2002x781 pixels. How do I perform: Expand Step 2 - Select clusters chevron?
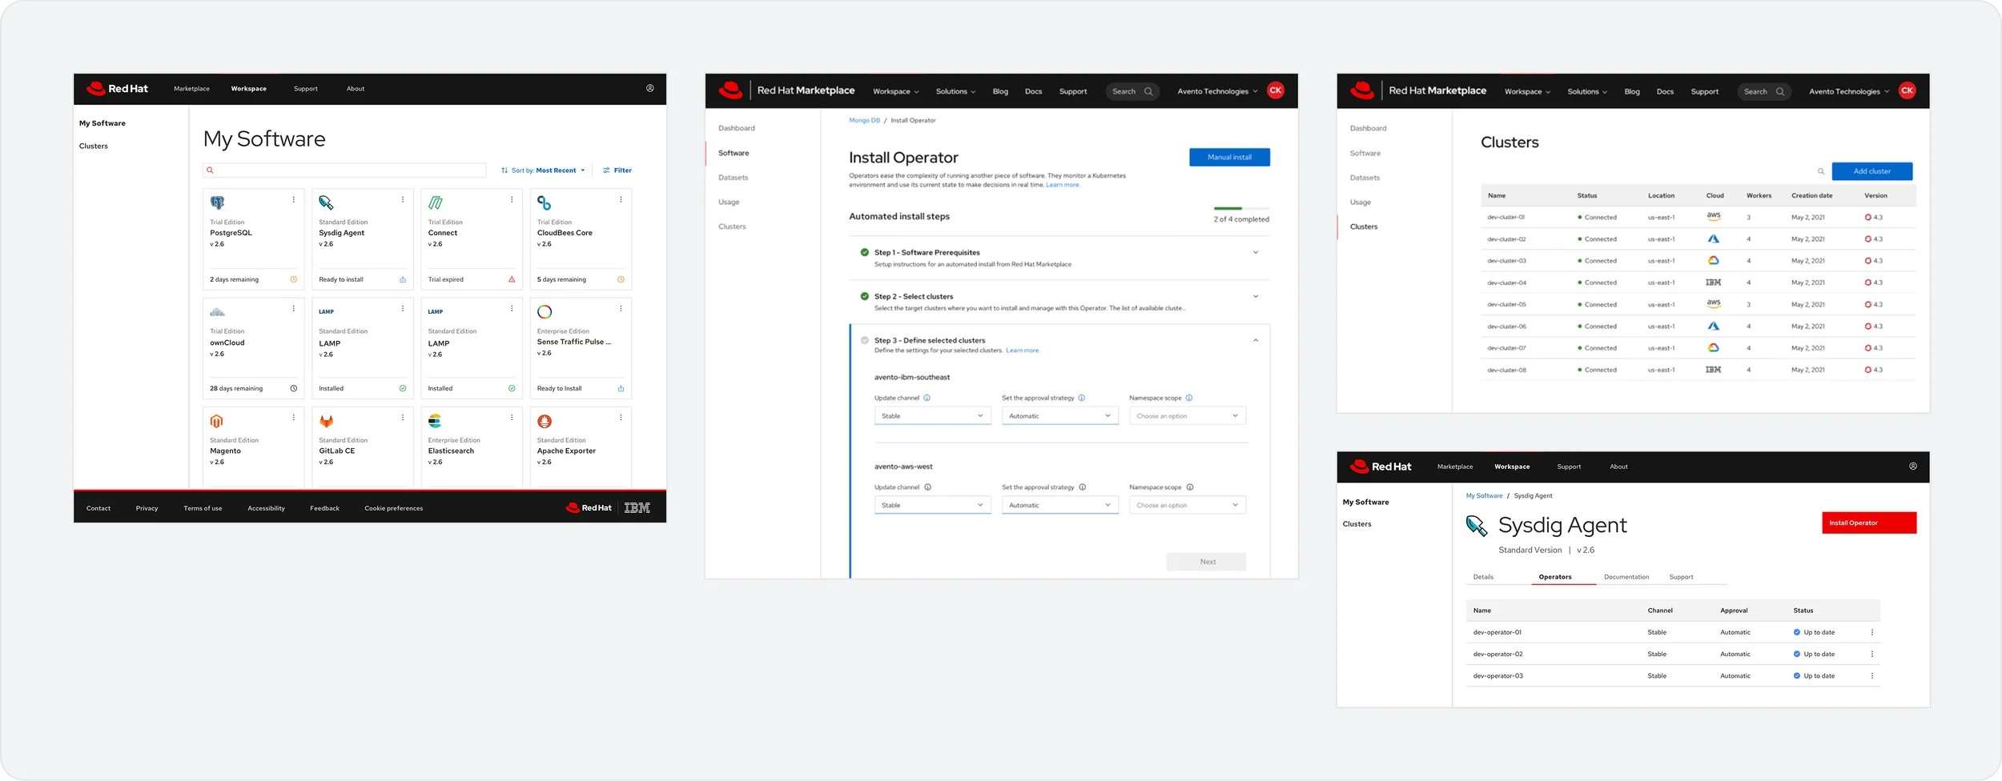tap(1256, 297)
